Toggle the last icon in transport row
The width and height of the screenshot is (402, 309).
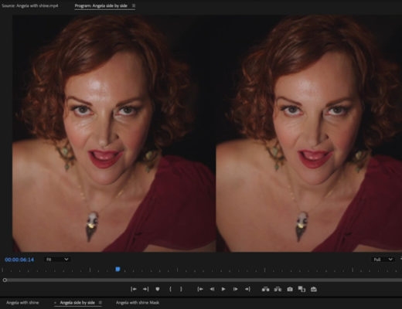pyautogui.click(x=314, y=289)
